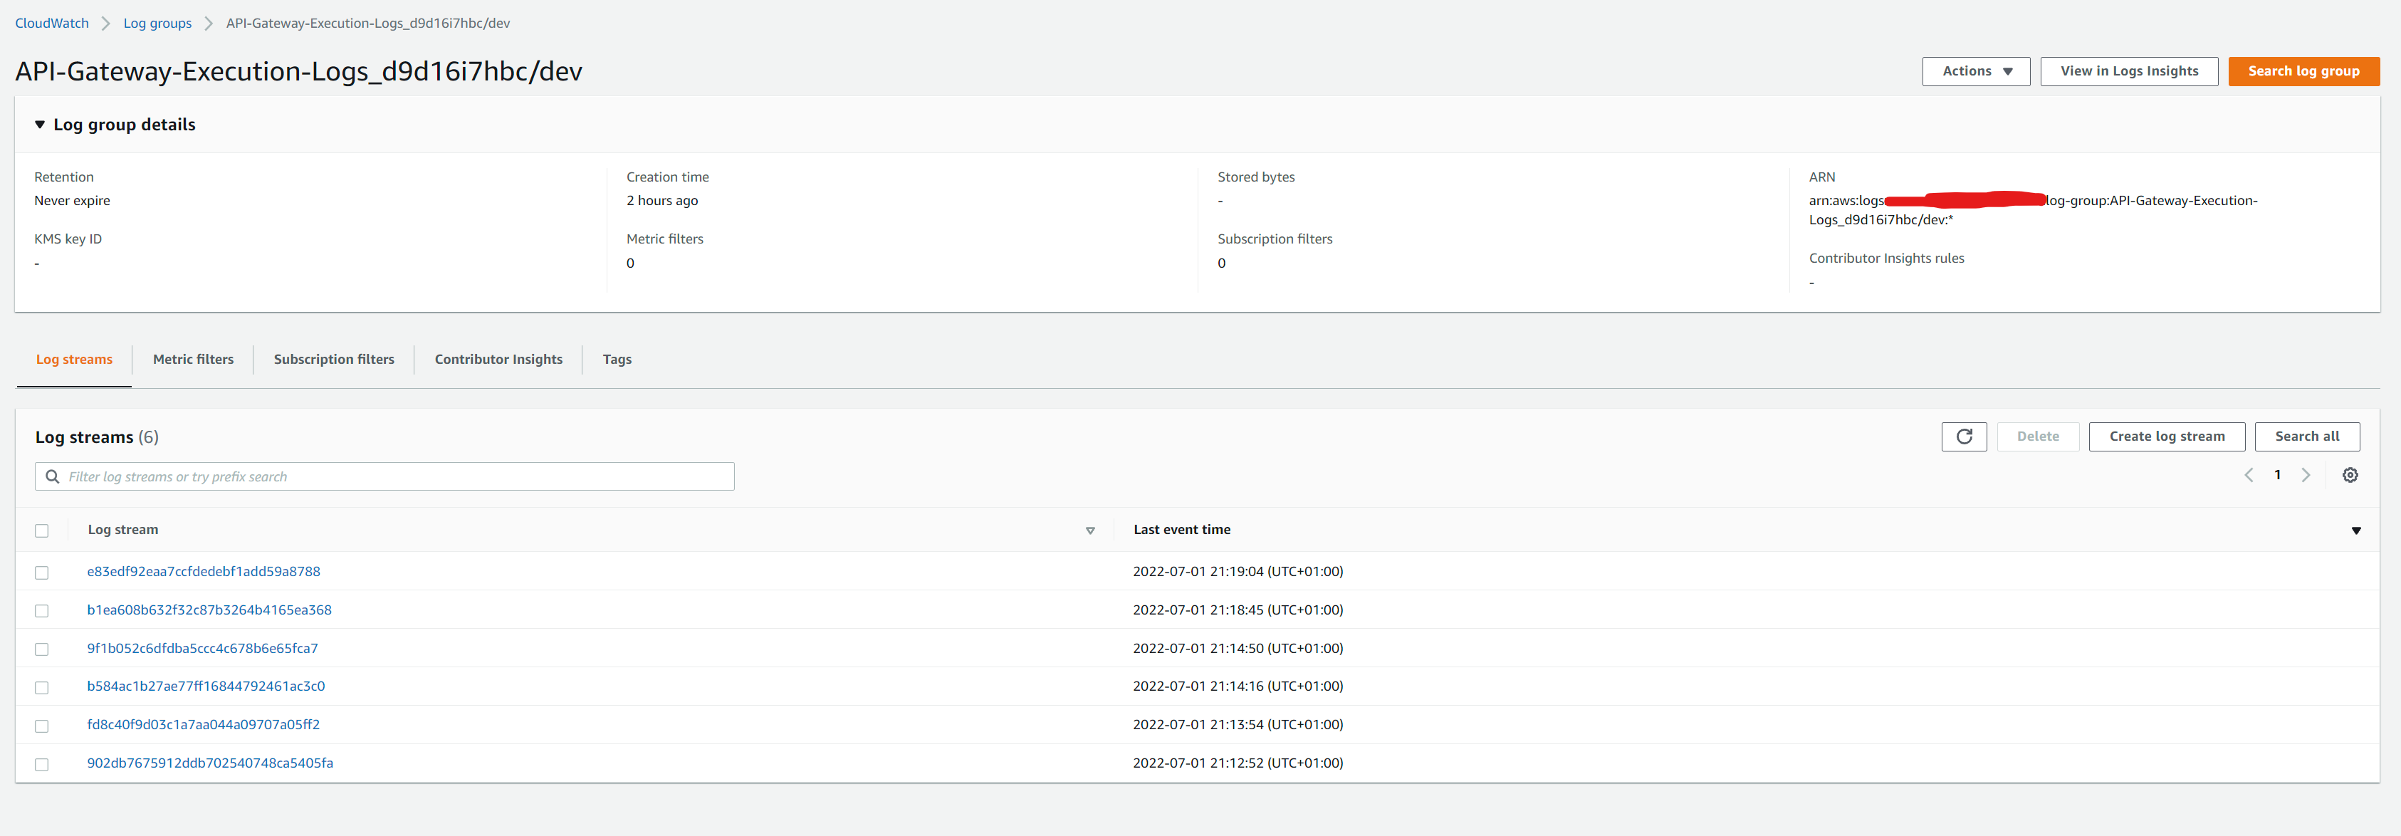Click search magnifier icon in filter box
The width and height of the screenshot is (2401, 836).
click(53, 477)
